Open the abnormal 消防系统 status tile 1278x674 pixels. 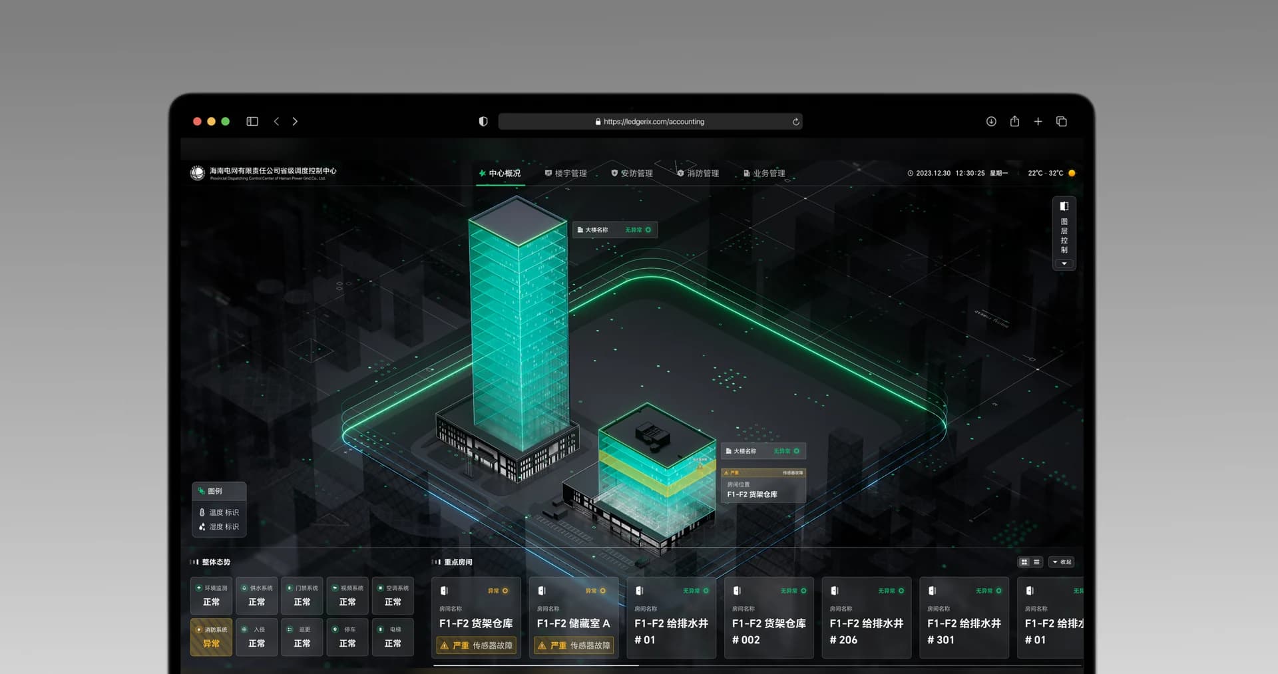pyautogui.click(x=212, y=637)
